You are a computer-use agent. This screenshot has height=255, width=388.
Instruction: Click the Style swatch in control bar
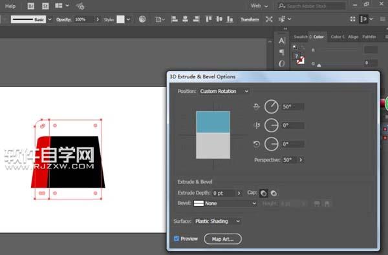[120, 19]
